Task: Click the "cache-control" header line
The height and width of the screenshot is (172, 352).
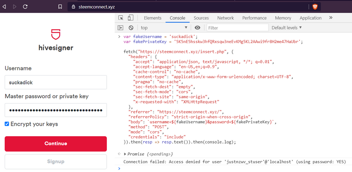Action: 166,72
